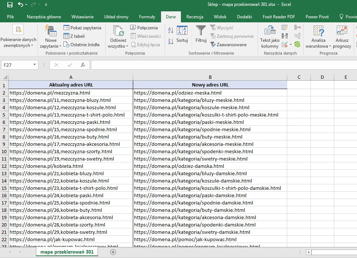Click the Insert Function fx icon
The width and height of the screenshot is (357, 258).
[x=83, y=65]
